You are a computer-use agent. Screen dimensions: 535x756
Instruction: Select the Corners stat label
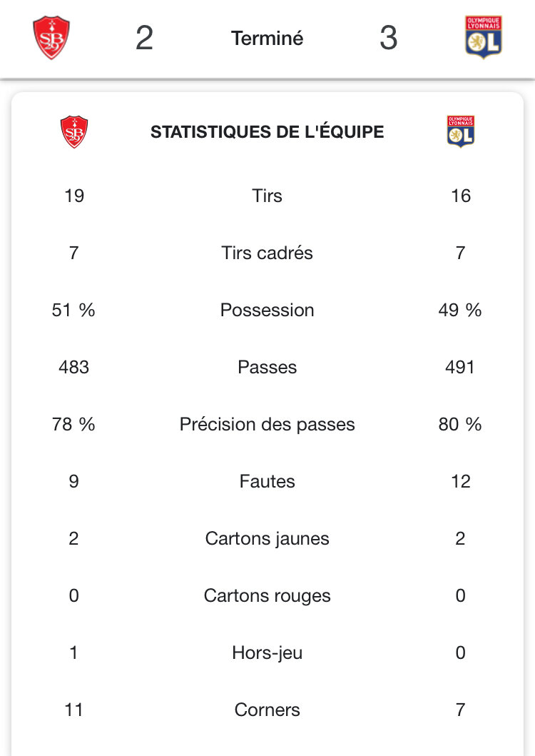pyautogui.click(x=267, y=710)
